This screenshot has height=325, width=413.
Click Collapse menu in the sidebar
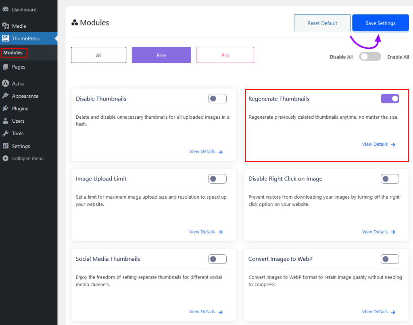coord(29,158)
